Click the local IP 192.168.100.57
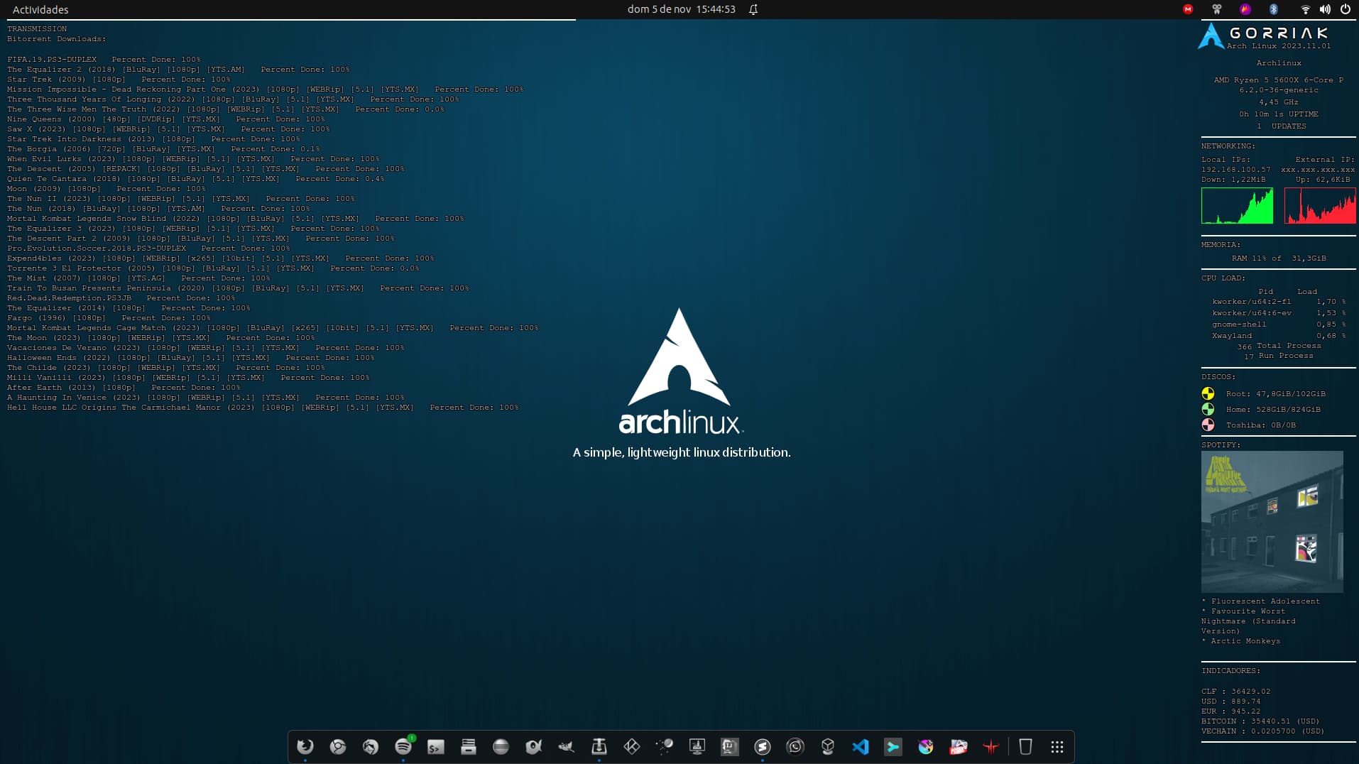Image resolution: width=1359 pixels, height=764 pixels. coord(1236,170)
